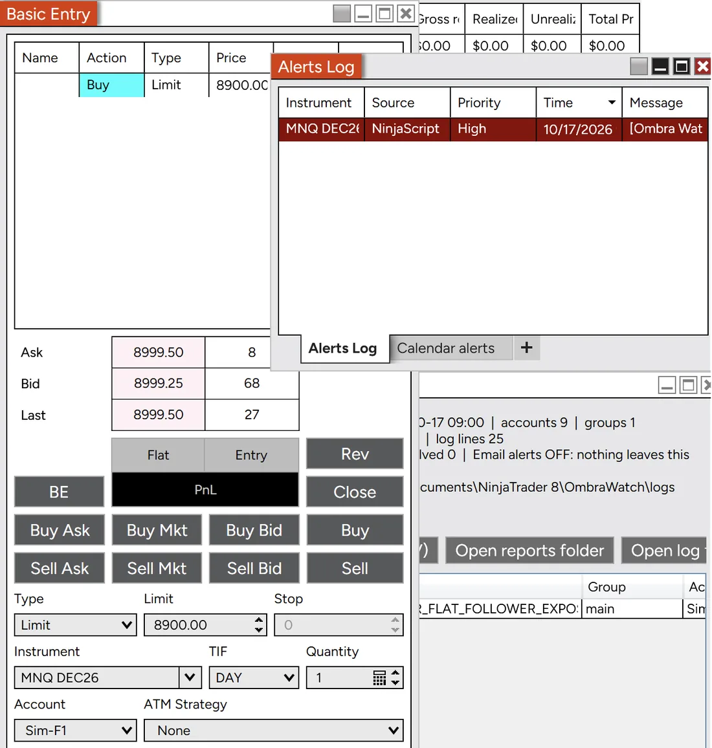The height and width of the screenshot is (748, 712).
Task: Click the Message column header in Alerts Log
Action: pyautogui.click(x=665, y=103)
